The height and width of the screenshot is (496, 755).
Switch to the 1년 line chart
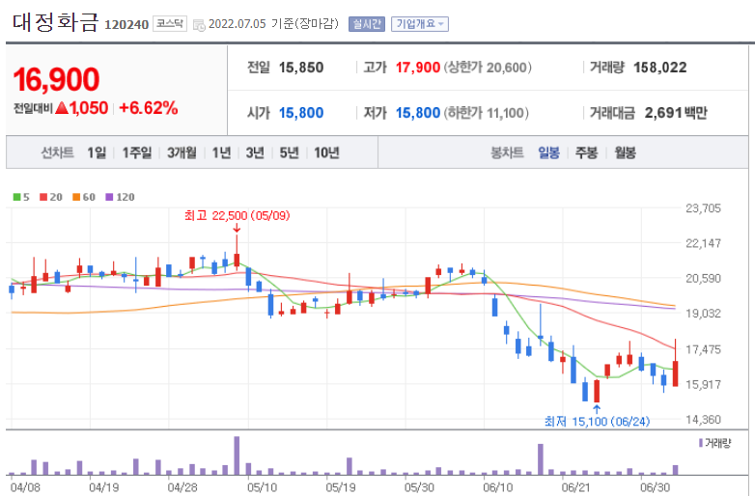tap(221, 153)
